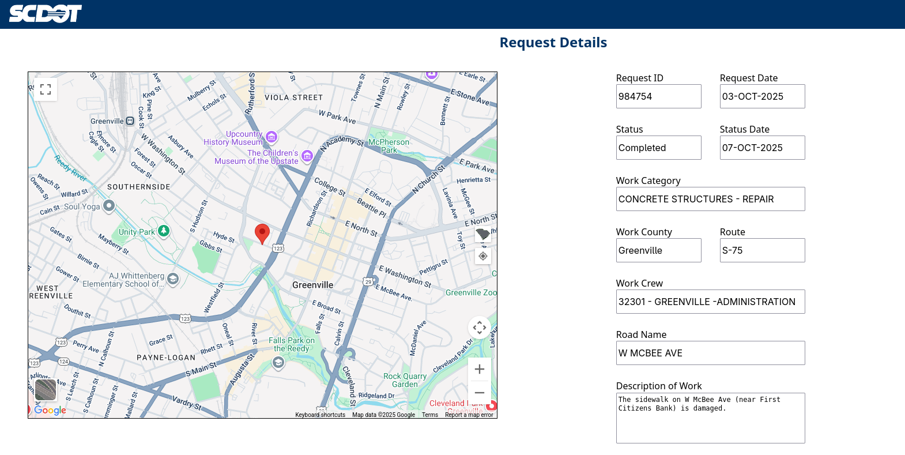Click Report a map error link
Screen dimensions: 905x455
(x=469, y=415)
